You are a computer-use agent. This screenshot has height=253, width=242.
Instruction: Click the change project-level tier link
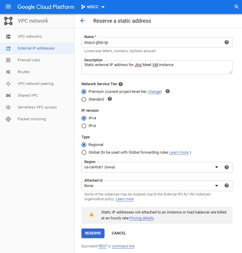154,92
